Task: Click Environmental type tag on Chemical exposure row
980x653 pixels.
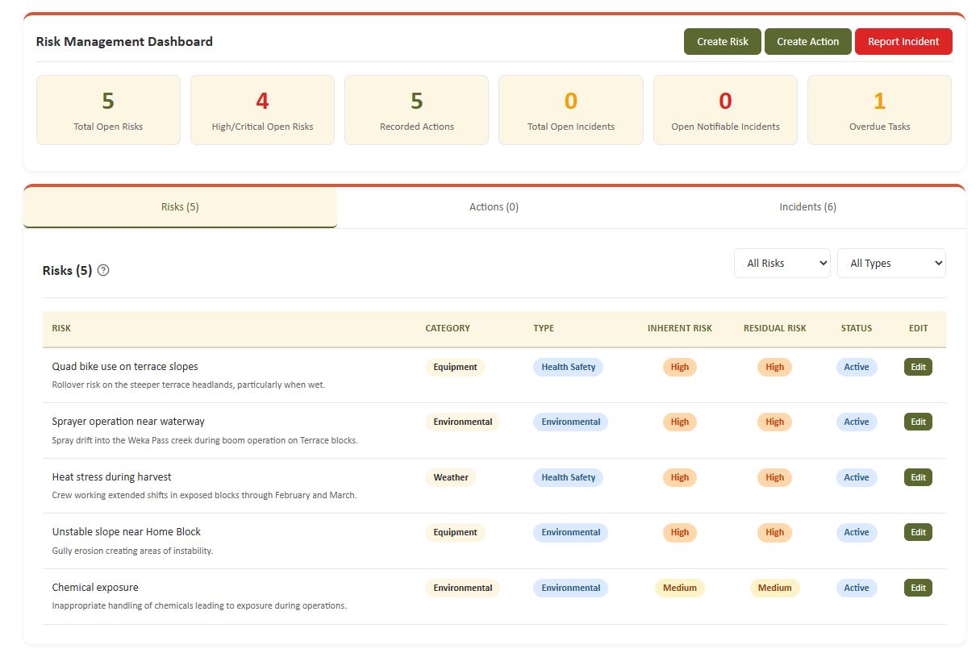Action: (570, 588)
